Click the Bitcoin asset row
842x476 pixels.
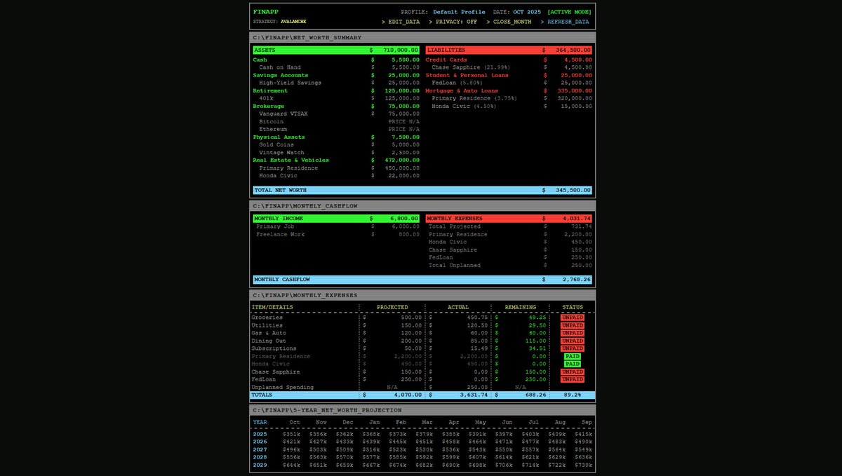tap(336, 121)
